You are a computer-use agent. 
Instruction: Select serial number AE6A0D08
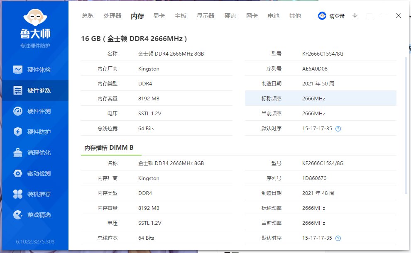point(315,69)
